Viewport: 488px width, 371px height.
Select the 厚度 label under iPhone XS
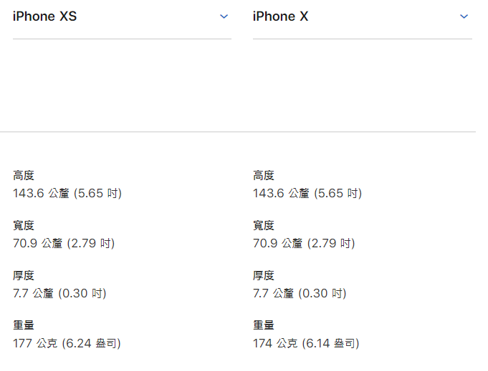[x=24, y=275]
